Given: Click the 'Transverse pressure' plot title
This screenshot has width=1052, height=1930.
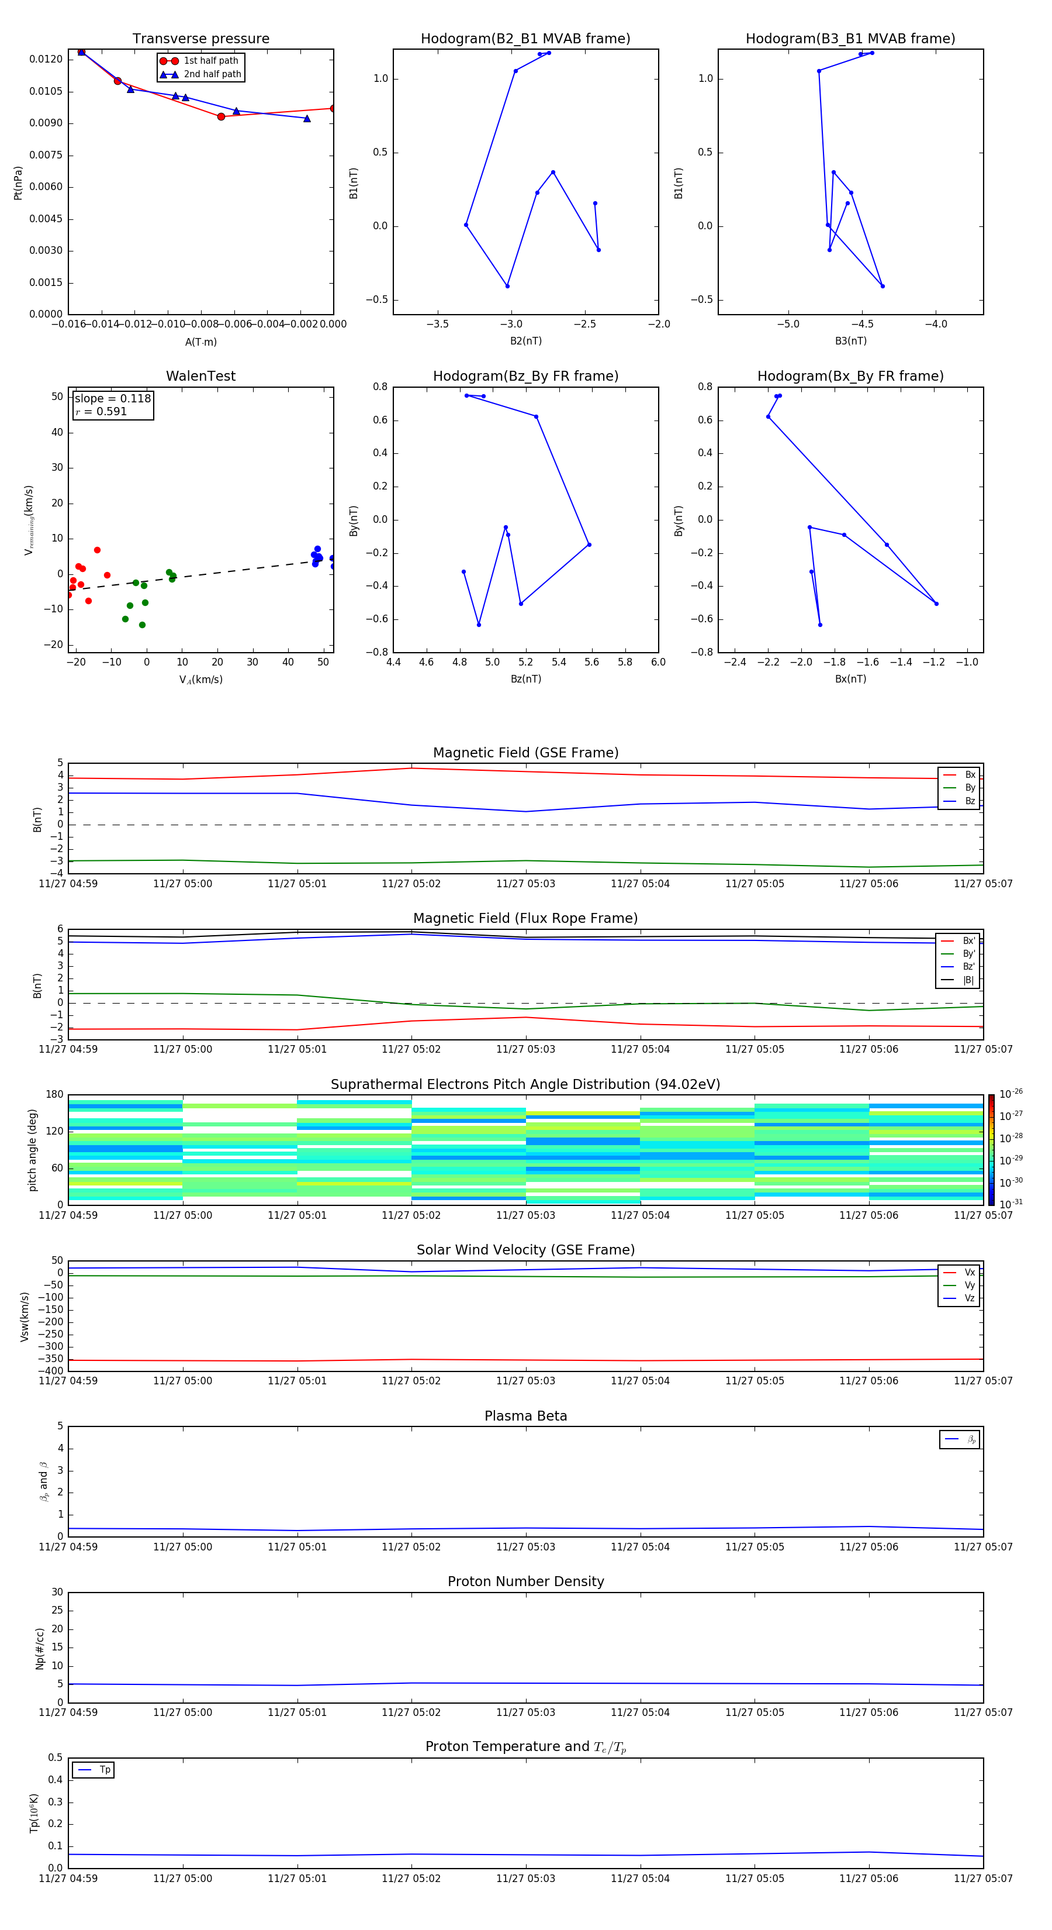Looking at the screenshot, I should (x=200, y=39).
